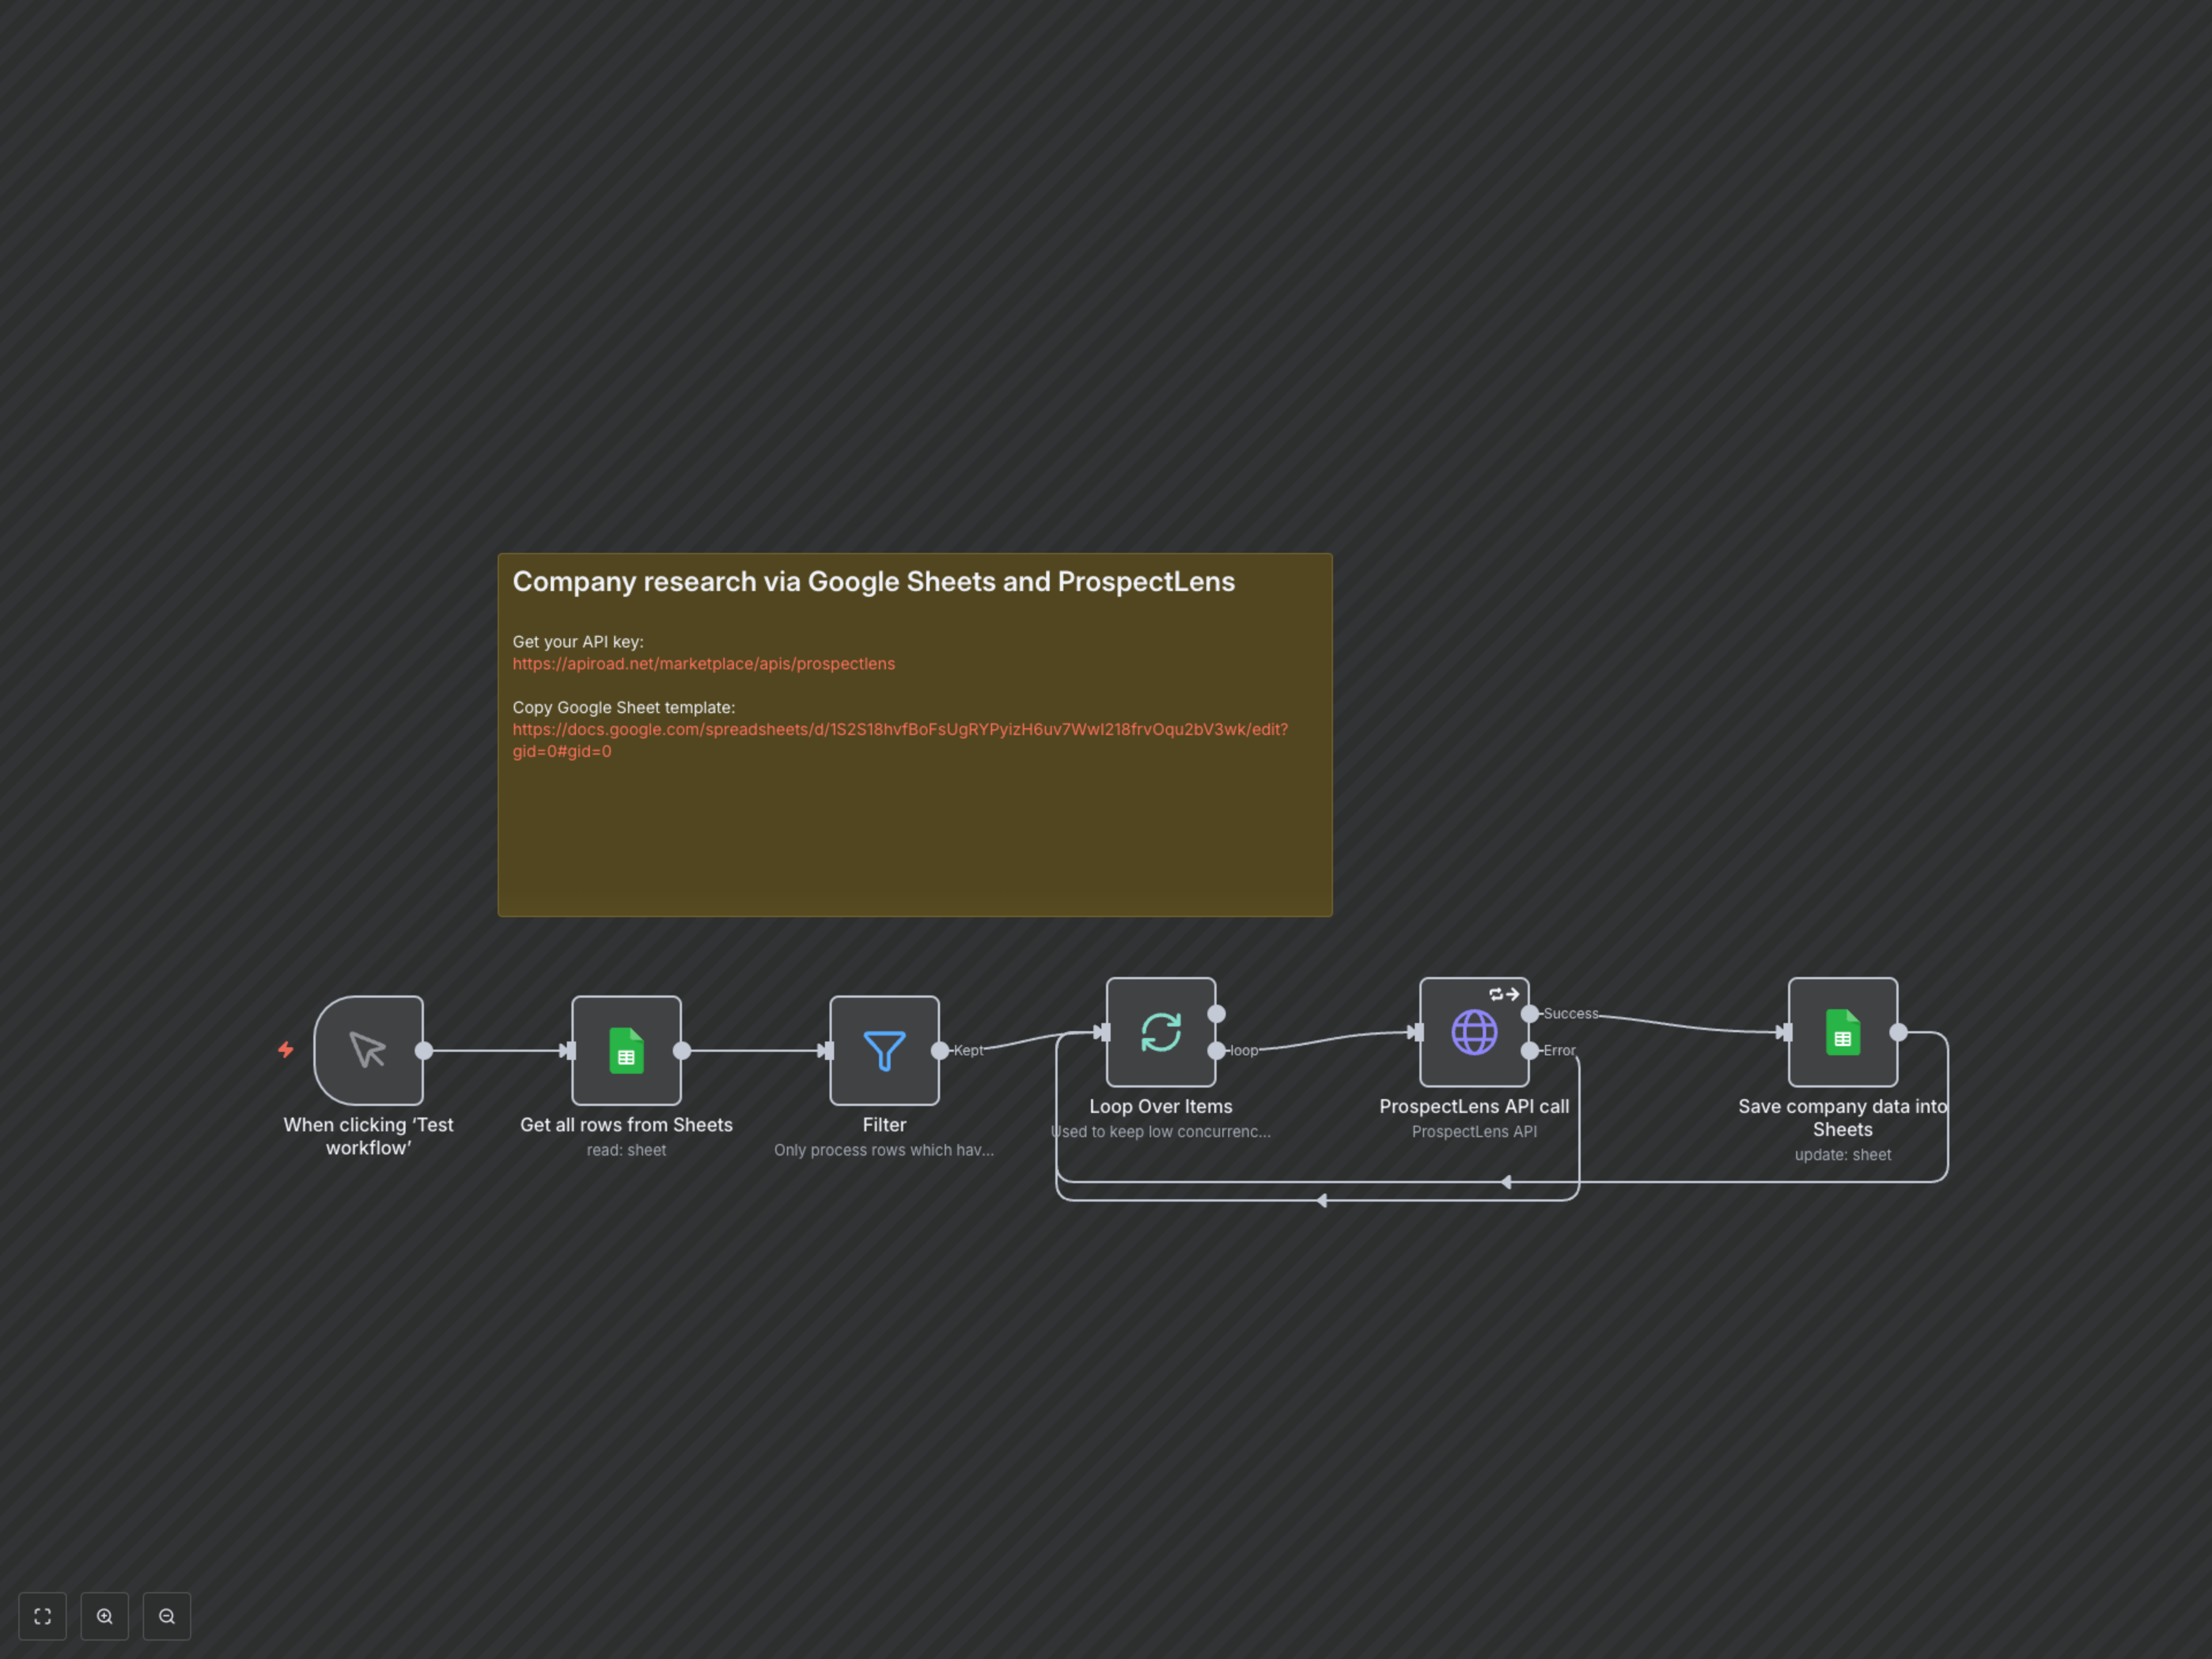Open the ProspectLens API key link
Screen dimensions: 2212x1659
[x=703, y=663]
